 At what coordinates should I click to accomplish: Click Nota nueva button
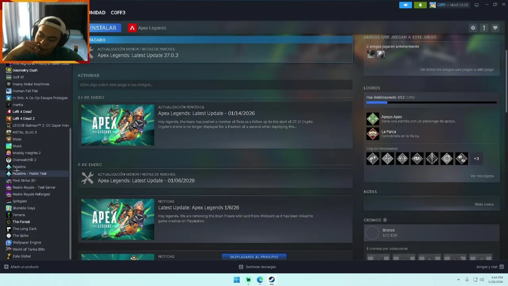pos(484,204)
